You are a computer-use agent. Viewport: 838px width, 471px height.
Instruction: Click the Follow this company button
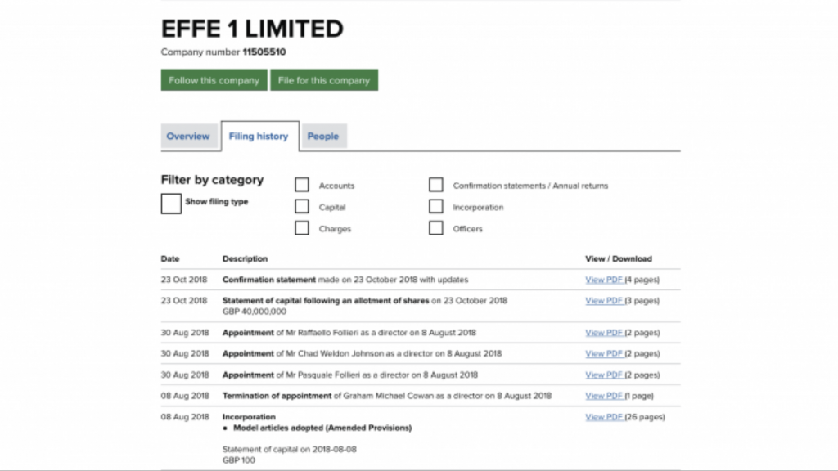214,80
